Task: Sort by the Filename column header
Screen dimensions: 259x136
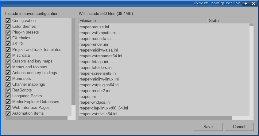Action: [x=143, y=20]
